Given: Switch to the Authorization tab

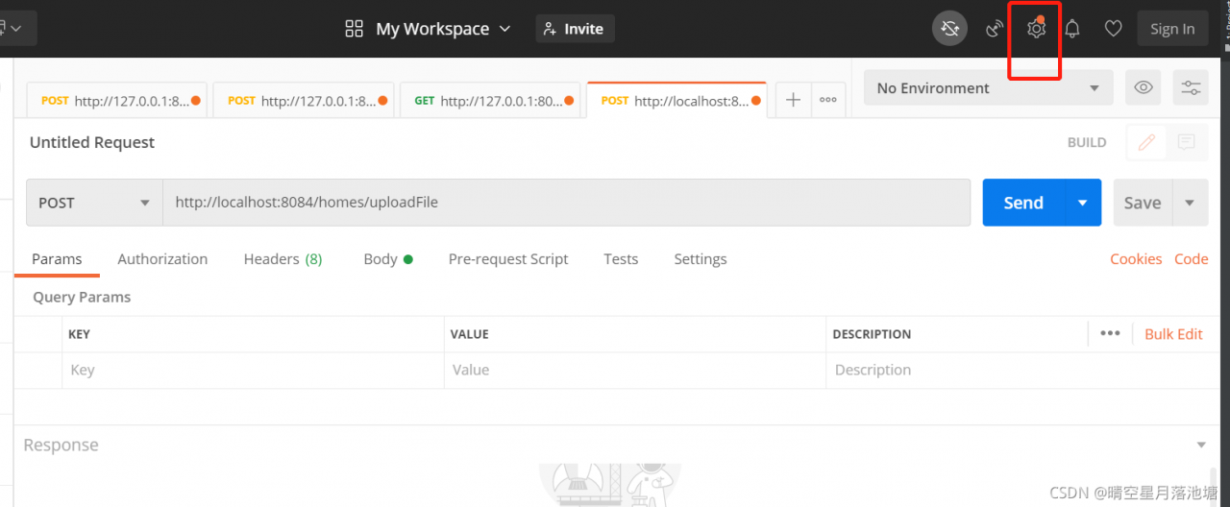Looking at the screenshot, I should (162, 259).
